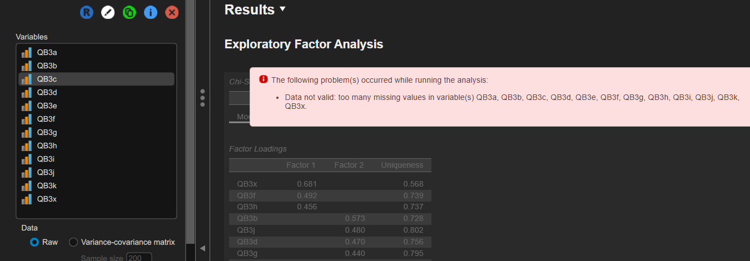Screen dimensions: 750x261
Task: Choose Variance-covariance matrix option
Action: tap(73, 242)
